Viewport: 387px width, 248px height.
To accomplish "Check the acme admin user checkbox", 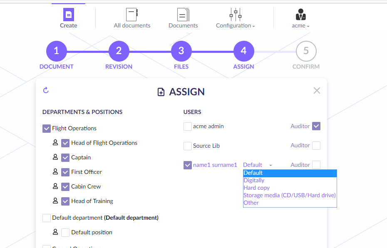I will pos(188,126).
